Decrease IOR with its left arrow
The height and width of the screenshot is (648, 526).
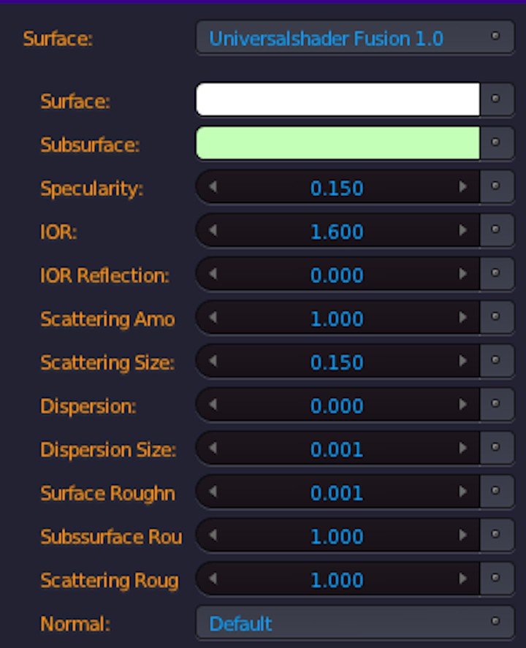211,231
